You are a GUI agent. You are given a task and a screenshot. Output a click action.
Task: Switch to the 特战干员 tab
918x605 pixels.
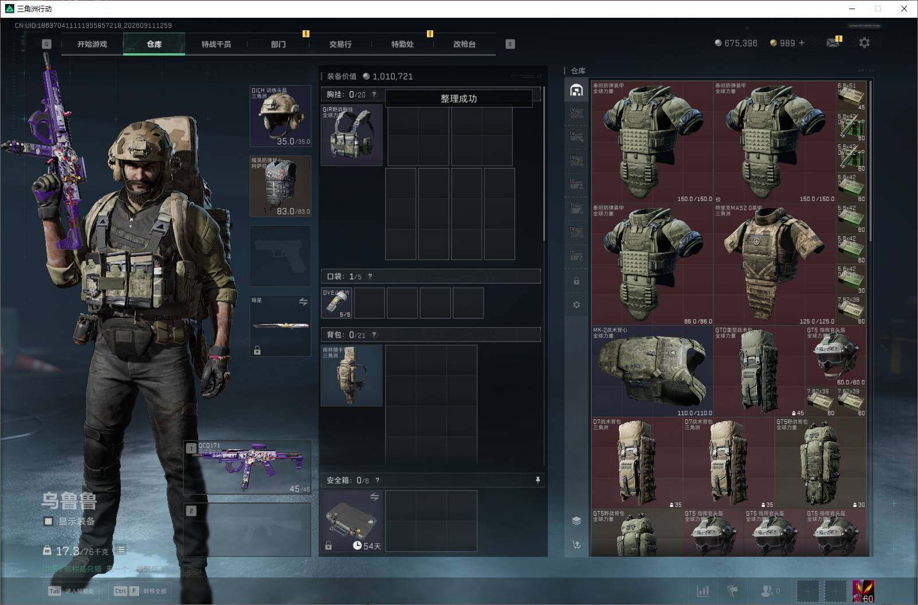click(x=216, y=44)
